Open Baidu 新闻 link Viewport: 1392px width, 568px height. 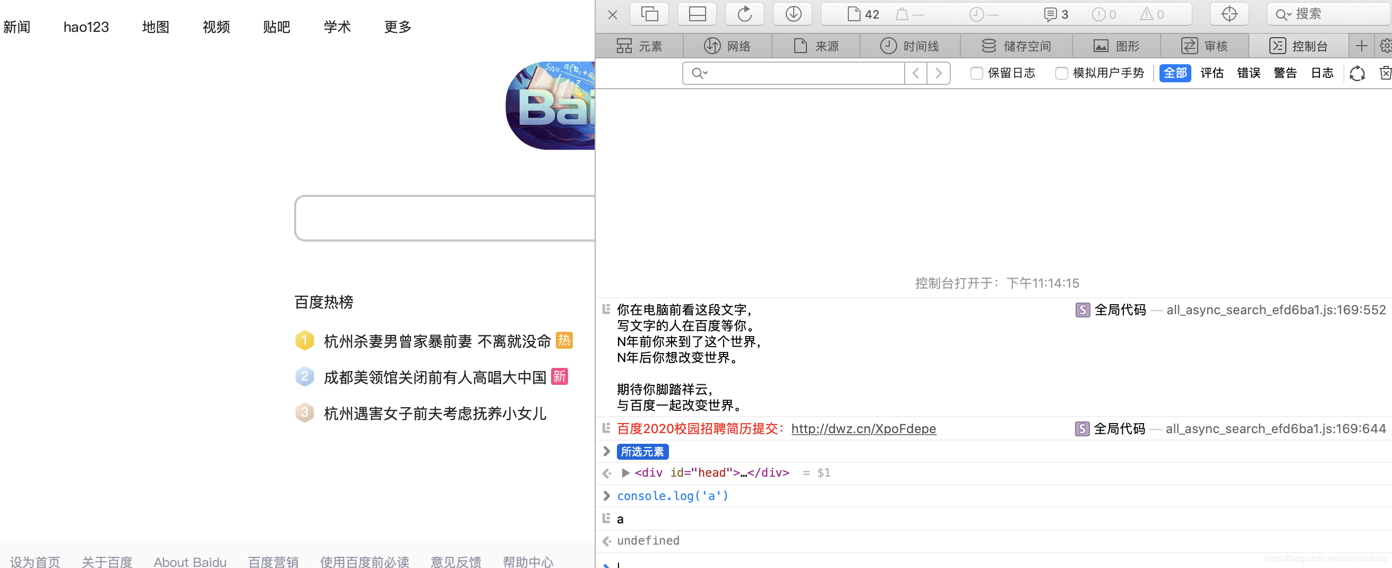[x=16, y=27]
